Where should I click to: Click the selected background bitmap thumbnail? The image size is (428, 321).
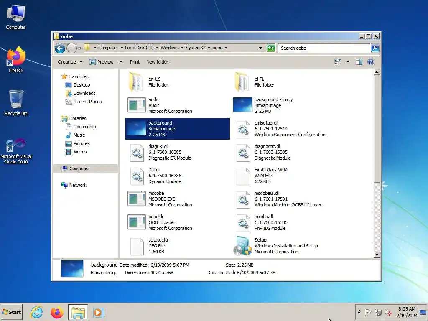click(137, 129)
